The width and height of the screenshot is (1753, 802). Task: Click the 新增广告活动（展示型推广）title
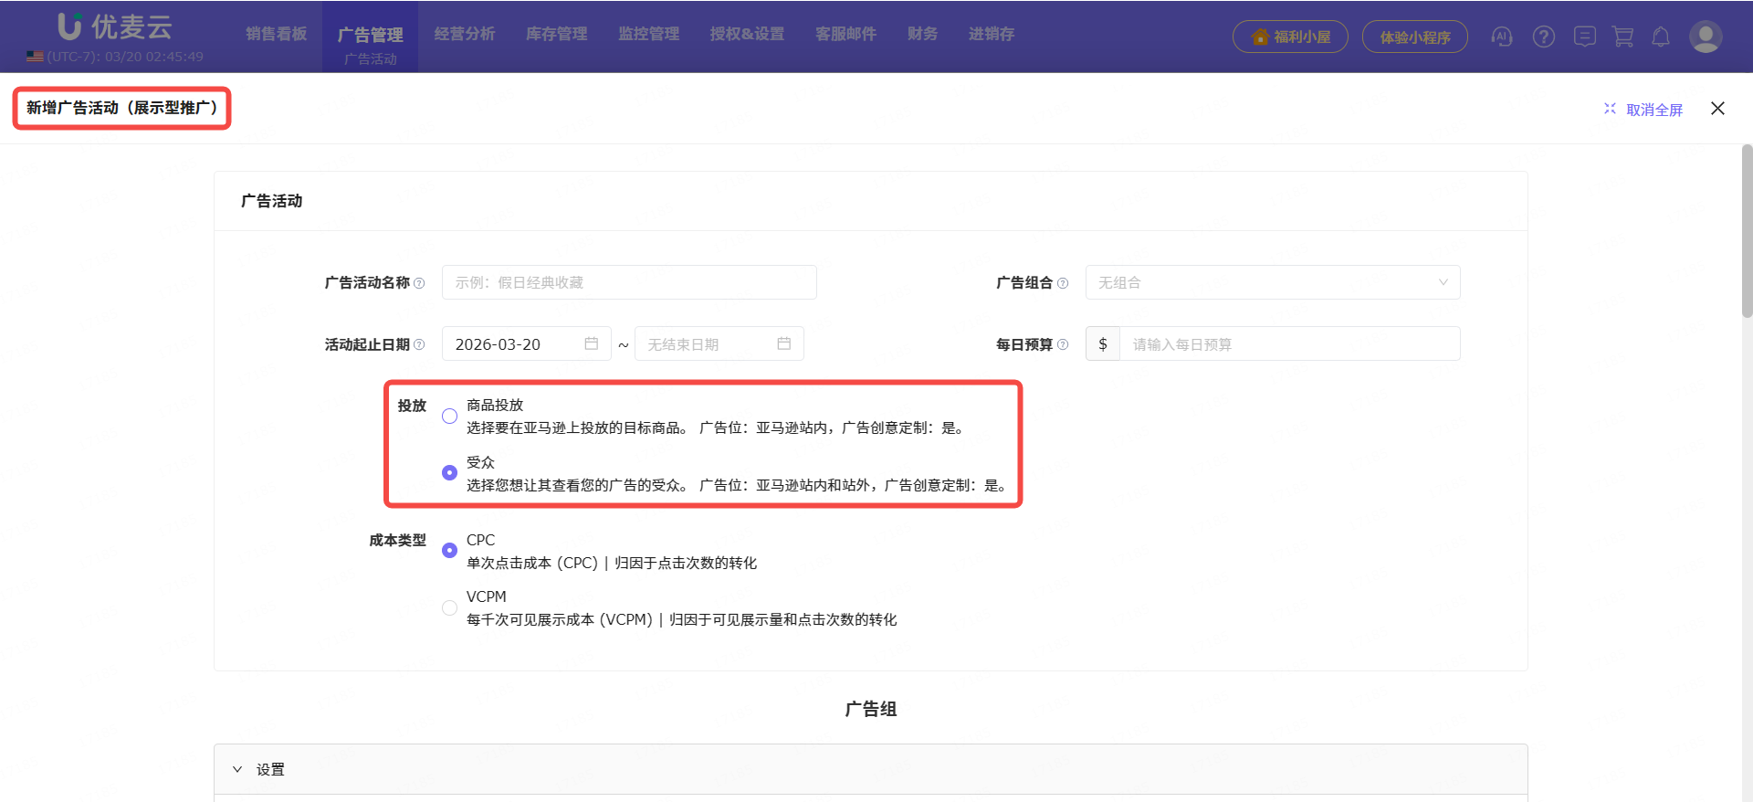(121, 108)
